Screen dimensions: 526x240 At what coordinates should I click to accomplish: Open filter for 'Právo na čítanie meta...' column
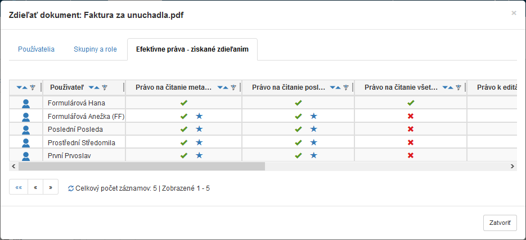(x=233, y=87)
